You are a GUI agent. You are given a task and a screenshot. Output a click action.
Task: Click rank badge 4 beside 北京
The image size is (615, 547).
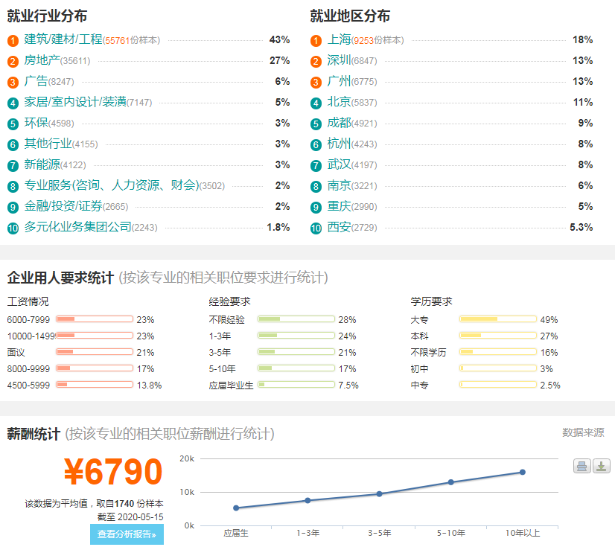pyautogui.click(x=316, y=103)
